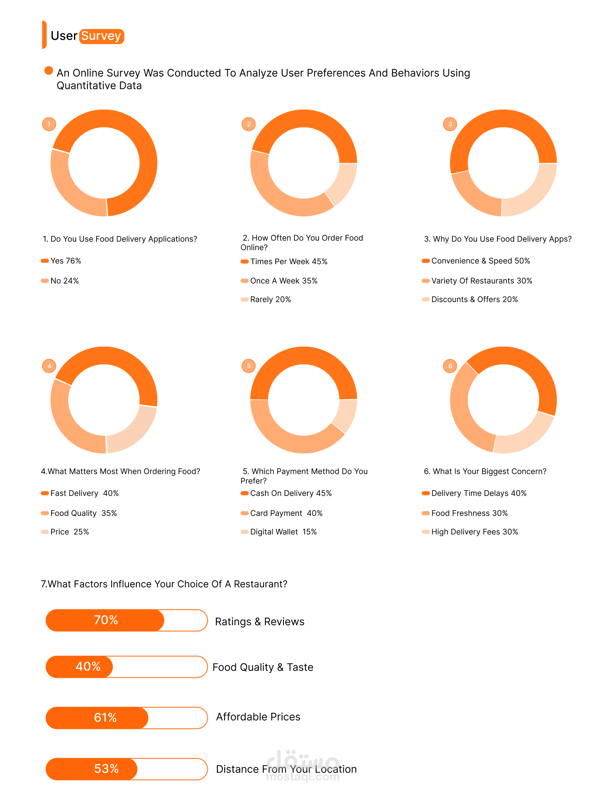Click the Digital Wallet 15% legend marker
The image size is (606, 799).
[x=245, y=532]
